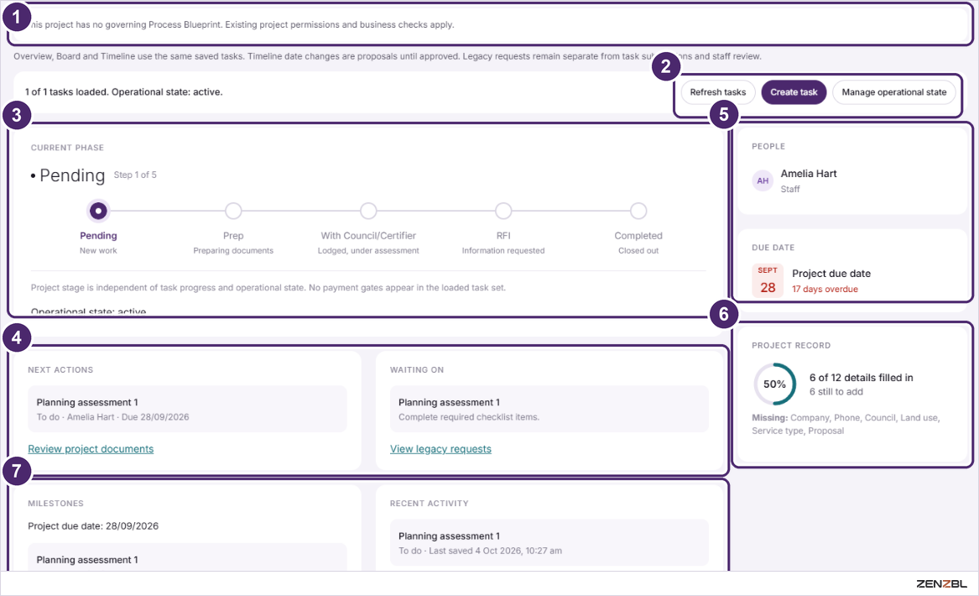Click 'To do · Amelia Hart · Due 28/09/2026' text
This screenshot has height=596, width=979.
(x=112, y=416)
